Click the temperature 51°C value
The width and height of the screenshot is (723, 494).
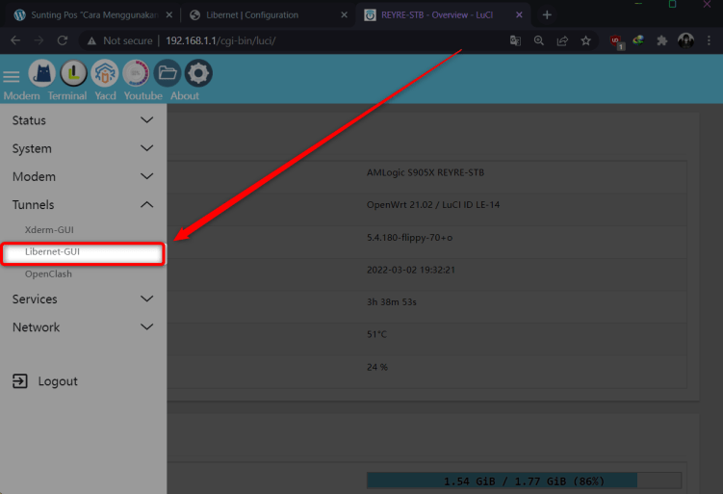[x=376, y=334]
